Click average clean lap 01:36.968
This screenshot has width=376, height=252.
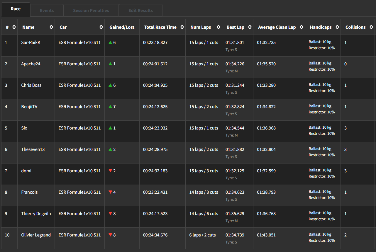(x=266, y=128)
